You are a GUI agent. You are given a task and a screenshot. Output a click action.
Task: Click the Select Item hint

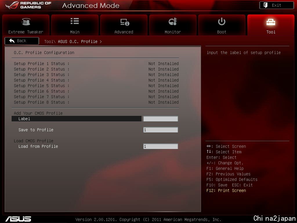point(224,152)
